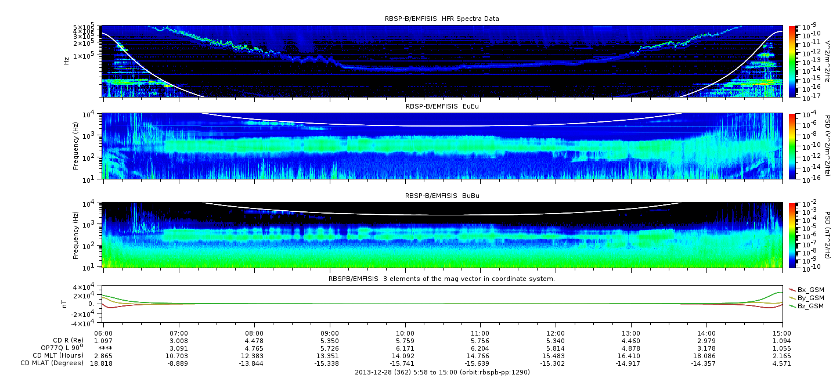Viewport: 840px width, 382px height.
Task: Select the 06:00 time axis tick label
Action: click(x=103, y=334)
